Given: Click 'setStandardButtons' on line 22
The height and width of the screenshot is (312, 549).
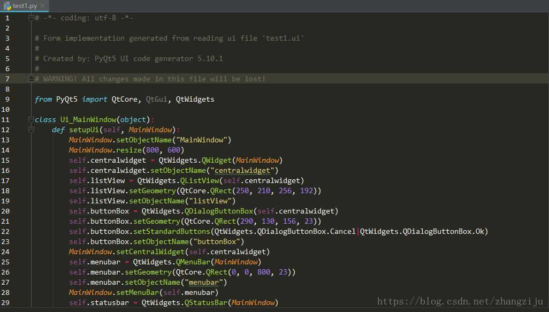Looking at the screenshot, I should pos(172,232).
